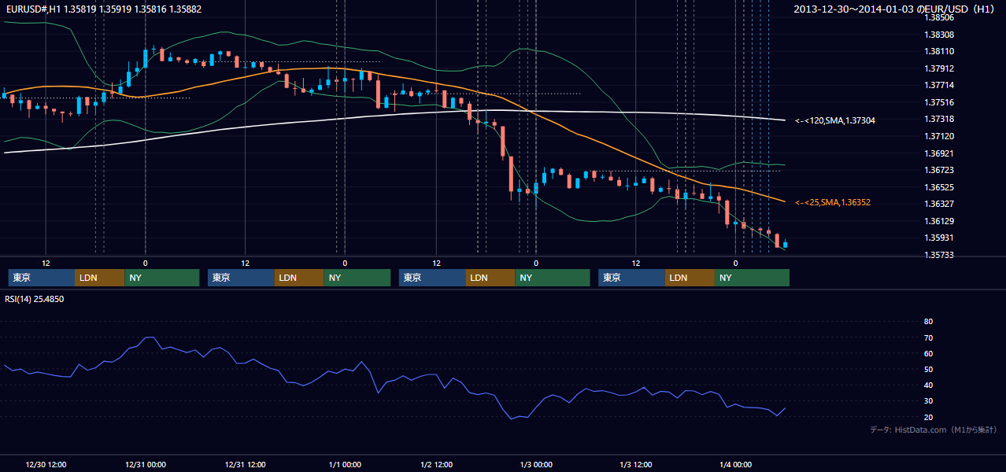Click price axis value 1.36921
Image resolution: width=1006 pixels, height=472 pixels.
938,153
